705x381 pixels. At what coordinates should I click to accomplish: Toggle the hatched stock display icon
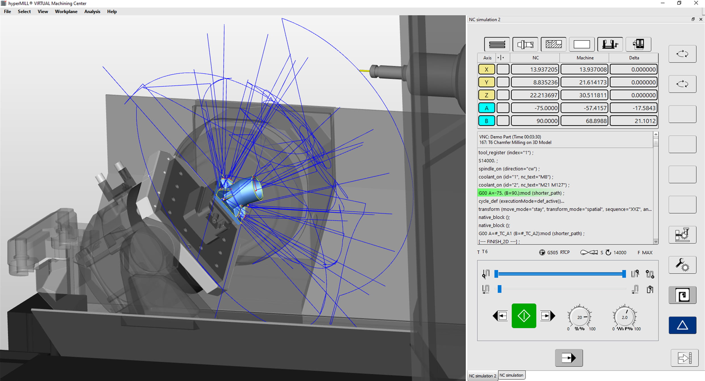(553, 44)
